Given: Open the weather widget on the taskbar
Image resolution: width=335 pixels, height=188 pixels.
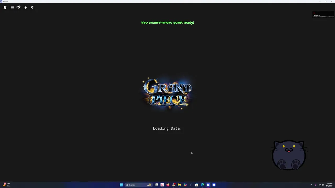Looking at the screenshot, I should pos(7,185).
